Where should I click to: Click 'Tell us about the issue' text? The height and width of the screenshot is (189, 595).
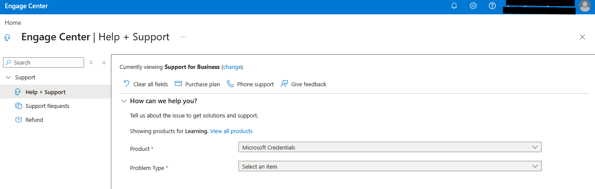pyautogui.click(x=194, y=116)
